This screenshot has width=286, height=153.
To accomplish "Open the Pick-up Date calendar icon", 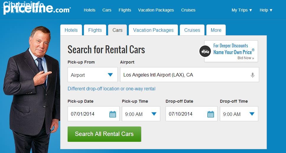I will click(113, 114).
